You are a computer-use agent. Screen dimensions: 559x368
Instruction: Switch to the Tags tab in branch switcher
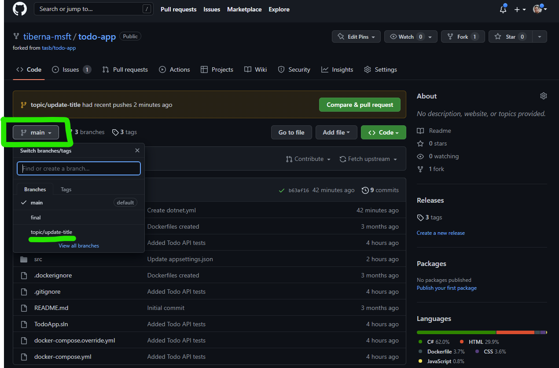66,189
